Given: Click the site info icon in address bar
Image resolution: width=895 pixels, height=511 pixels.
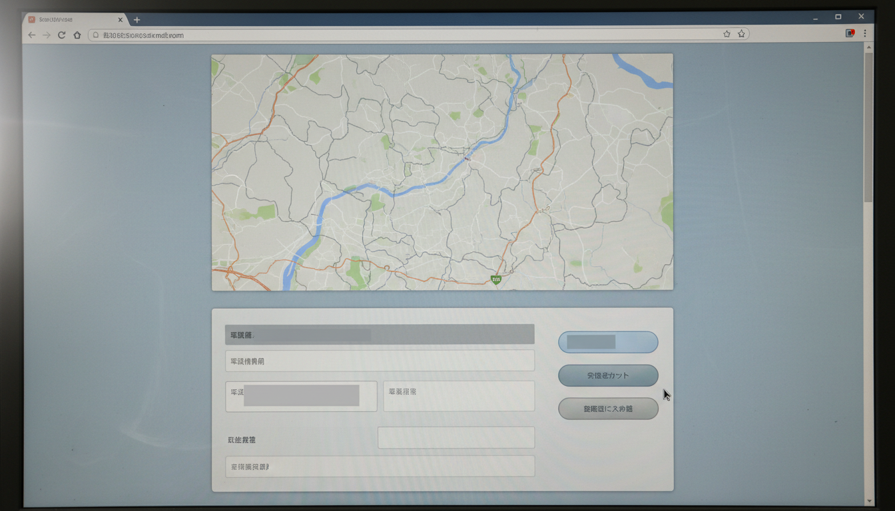Looking at the screenshot, I should point(96,35).
